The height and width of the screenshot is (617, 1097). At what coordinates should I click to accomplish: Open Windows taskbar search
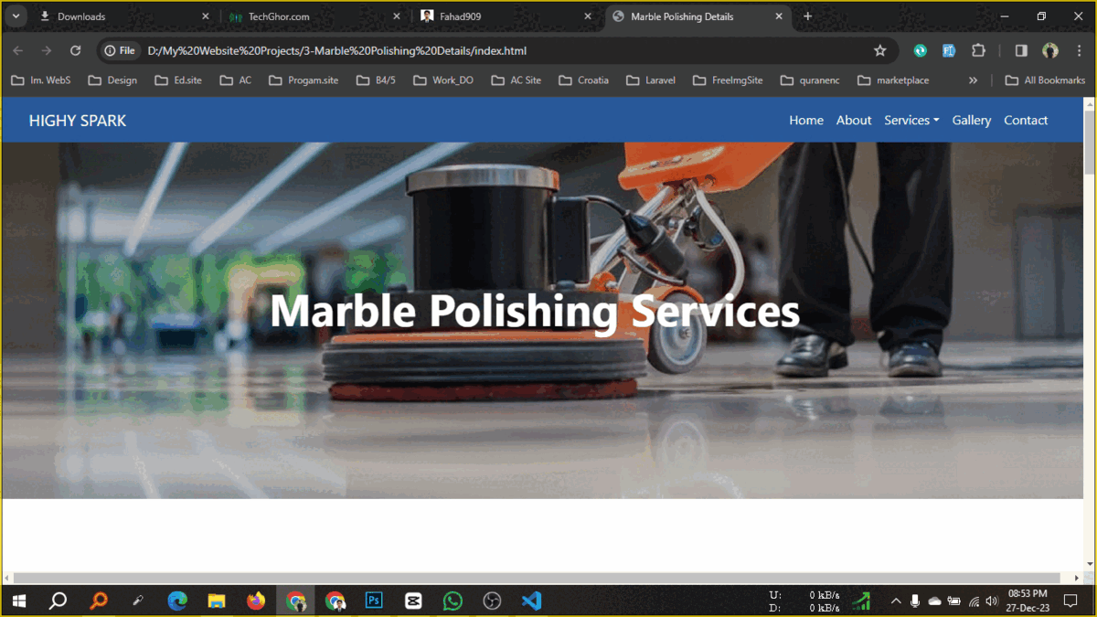58,601
